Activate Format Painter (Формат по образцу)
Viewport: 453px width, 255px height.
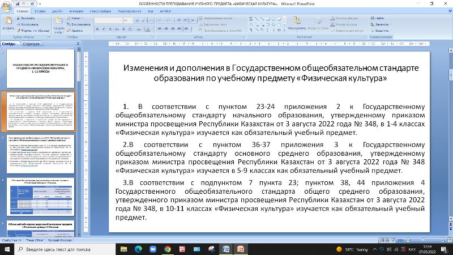(x=33, y=31)
